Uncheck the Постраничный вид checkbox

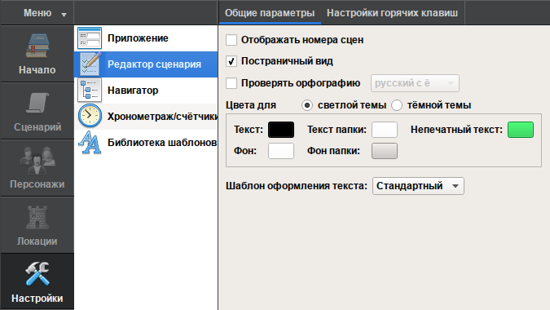231,61
